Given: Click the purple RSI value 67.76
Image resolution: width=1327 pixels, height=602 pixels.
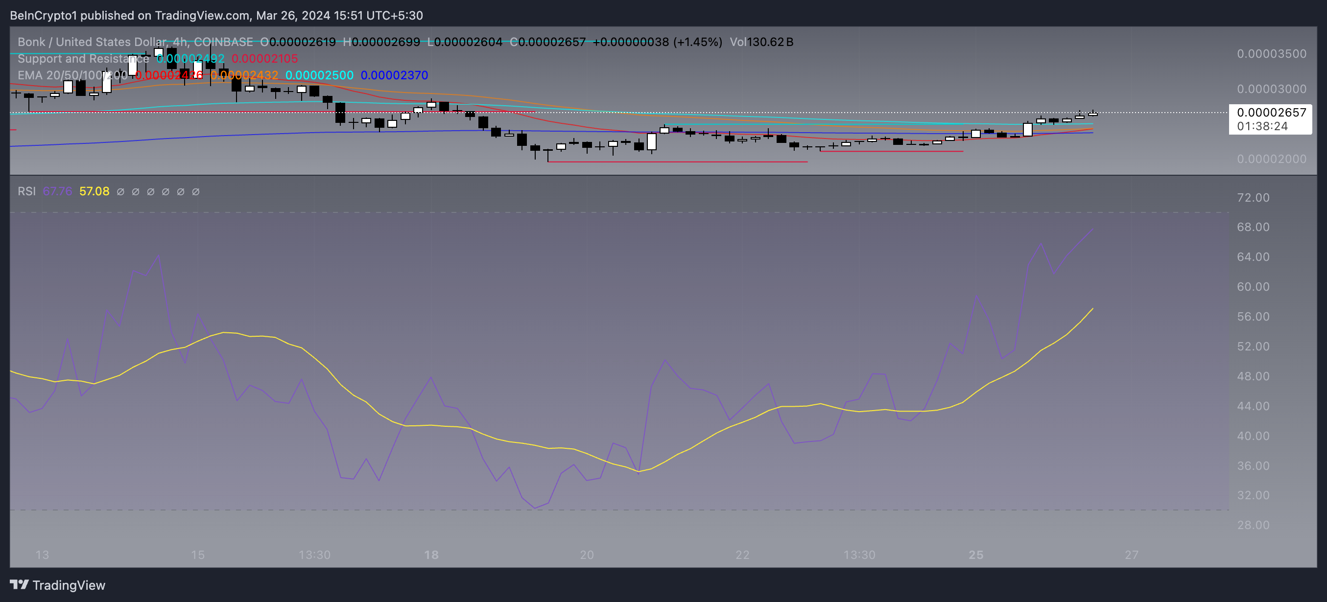Looking at the screenshot, I should pyautogui.click(x=57, y=191).
